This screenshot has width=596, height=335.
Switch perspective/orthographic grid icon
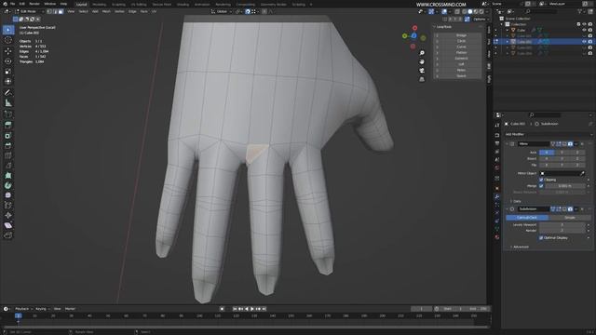point(422,79)
